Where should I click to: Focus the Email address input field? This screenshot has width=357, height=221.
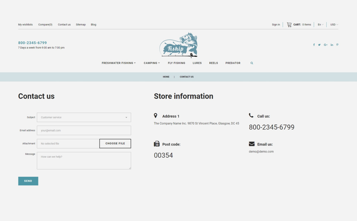click(84, 130)
